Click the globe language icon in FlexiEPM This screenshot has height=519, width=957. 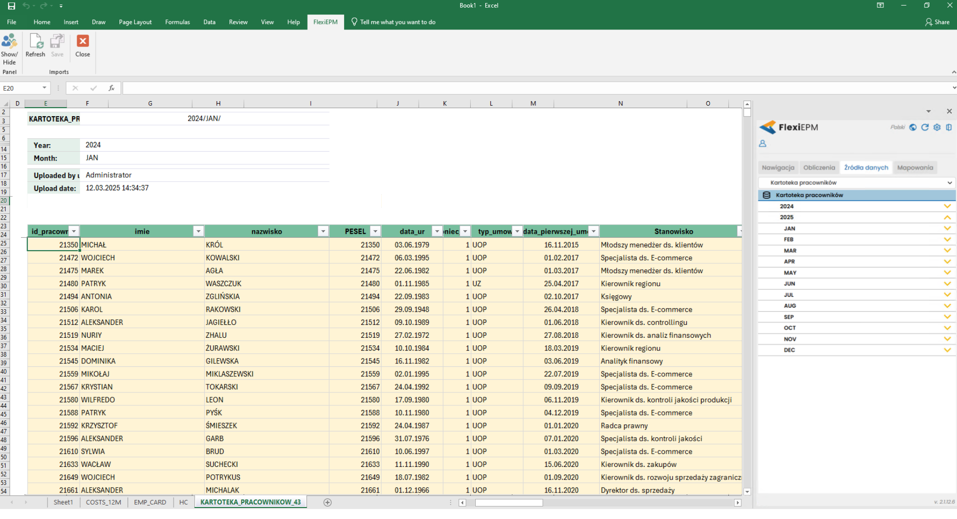[913, 127]
